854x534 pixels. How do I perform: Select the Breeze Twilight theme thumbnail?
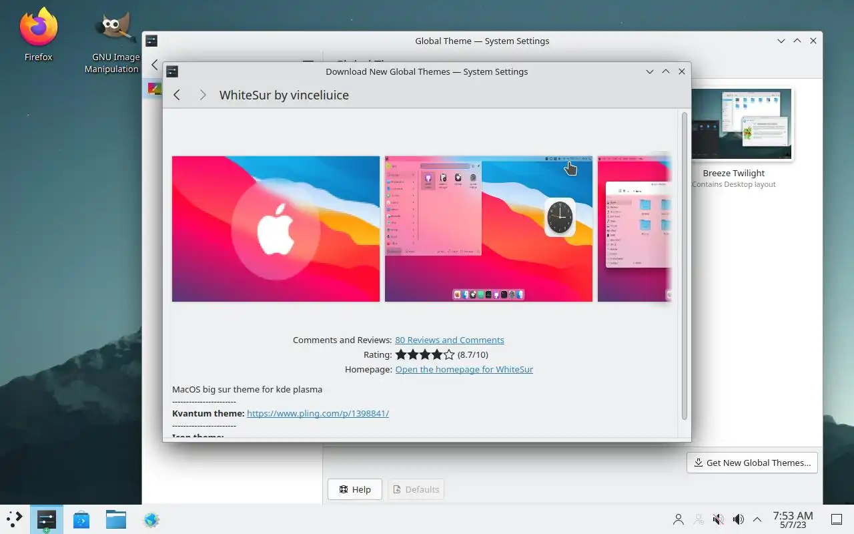741,125
